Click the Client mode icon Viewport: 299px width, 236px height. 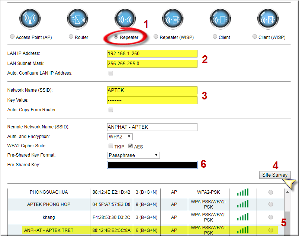220,18
